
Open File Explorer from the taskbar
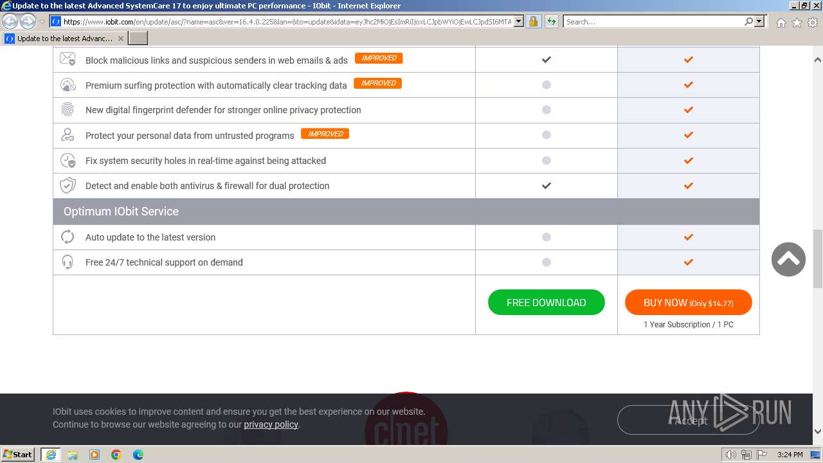73,455
